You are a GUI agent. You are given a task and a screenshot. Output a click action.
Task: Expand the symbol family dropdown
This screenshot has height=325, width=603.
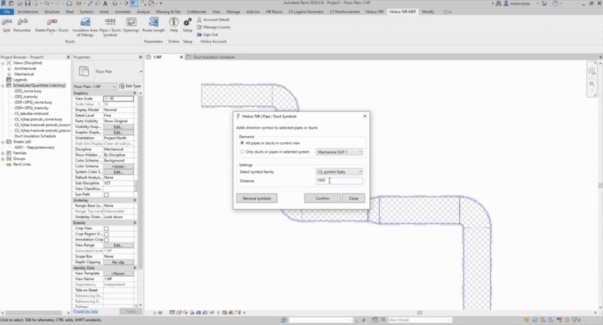pos(339,172)
